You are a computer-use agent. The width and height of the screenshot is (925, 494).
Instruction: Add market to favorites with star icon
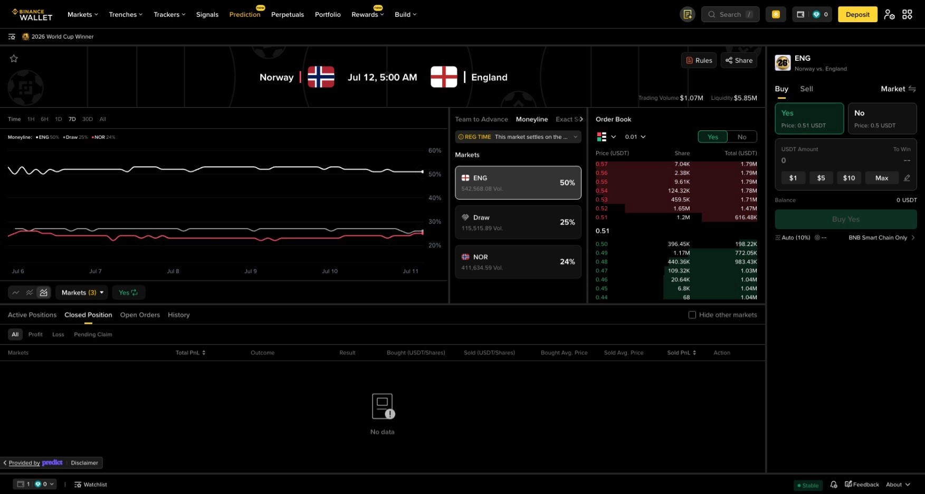coord(14,59)
